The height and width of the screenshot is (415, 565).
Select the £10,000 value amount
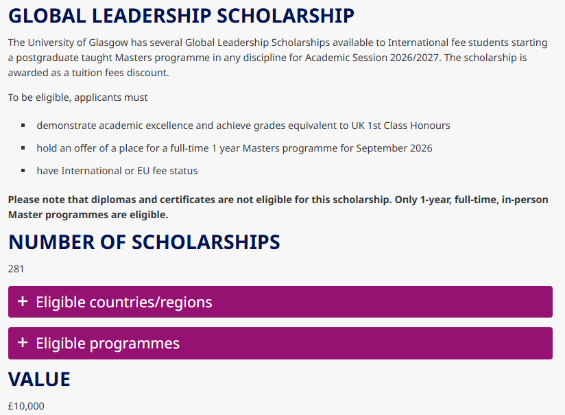click(26, 406)
